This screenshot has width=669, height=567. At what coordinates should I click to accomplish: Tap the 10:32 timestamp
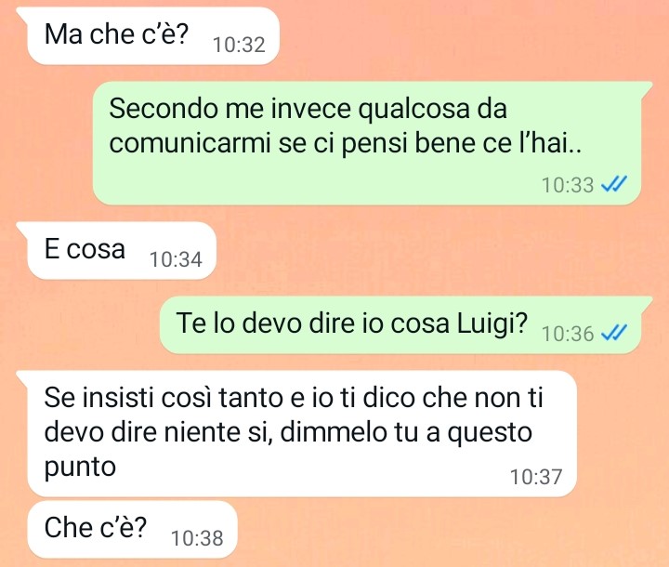pos(239,45)
